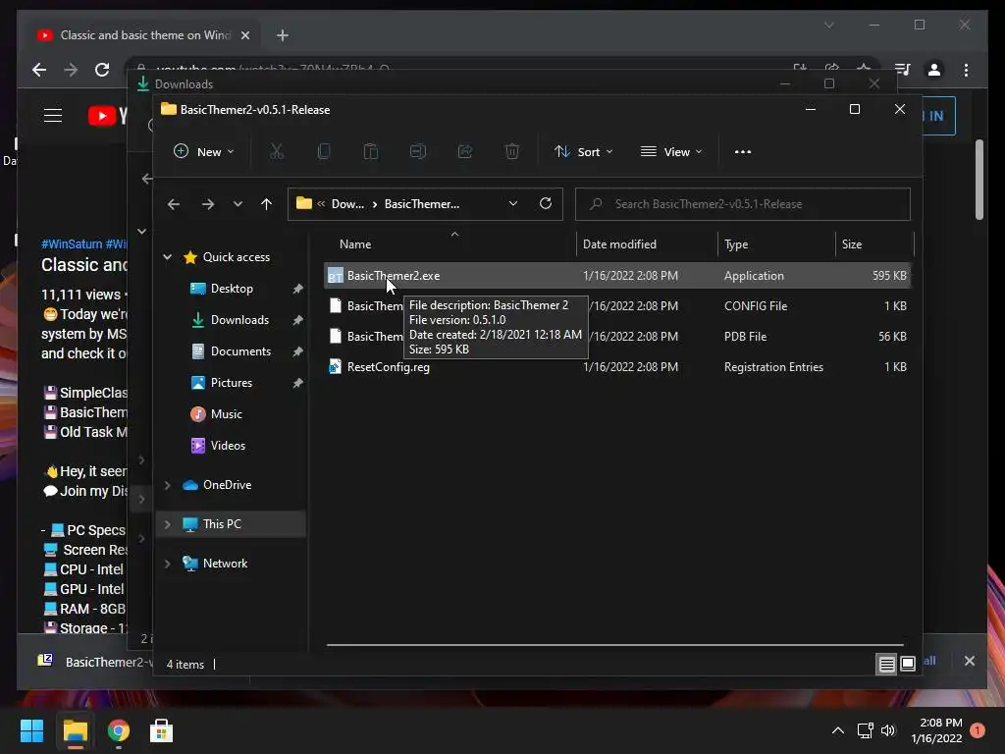
Task: Click the Copy icon in toolbar
Action: click(324, 152)
